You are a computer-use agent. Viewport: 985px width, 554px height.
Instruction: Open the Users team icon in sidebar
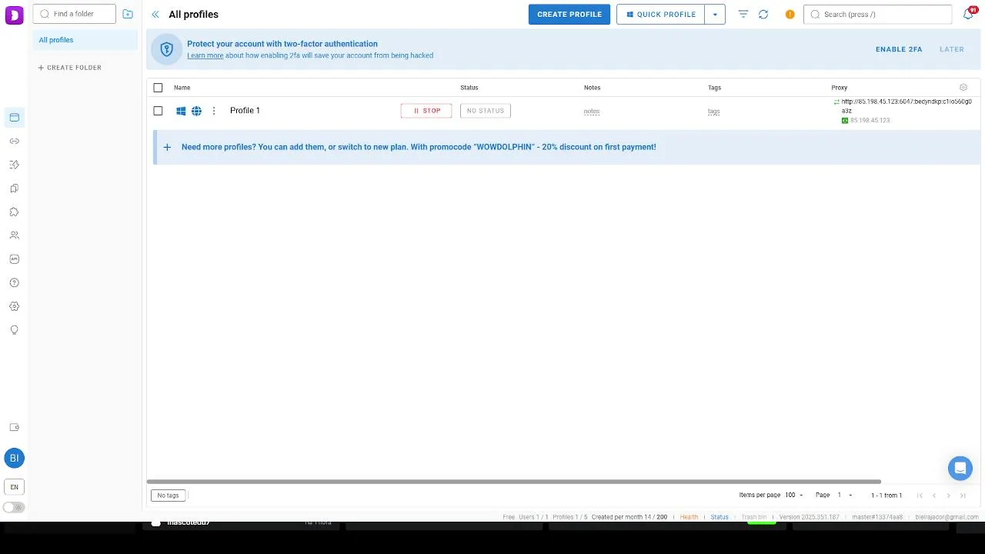(14, 235)
